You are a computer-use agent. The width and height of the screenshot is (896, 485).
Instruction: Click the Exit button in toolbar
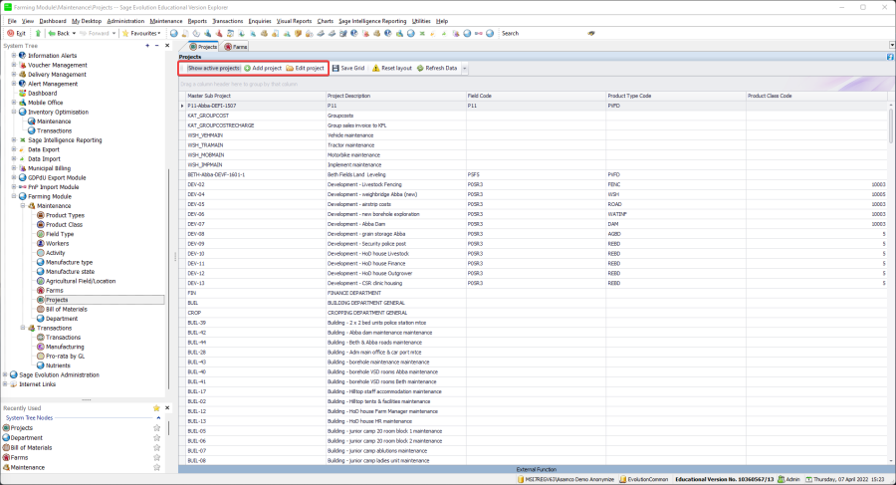[x=17, y=33]
